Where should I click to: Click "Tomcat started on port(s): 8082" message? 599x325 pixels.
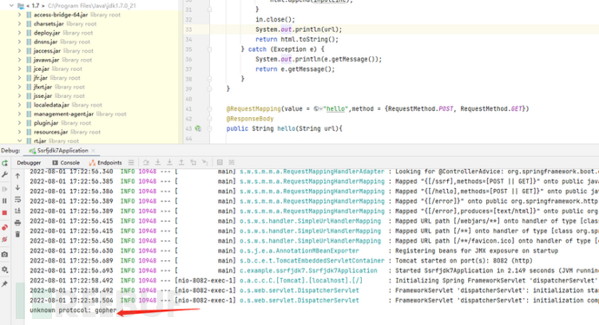click(464, 261)
